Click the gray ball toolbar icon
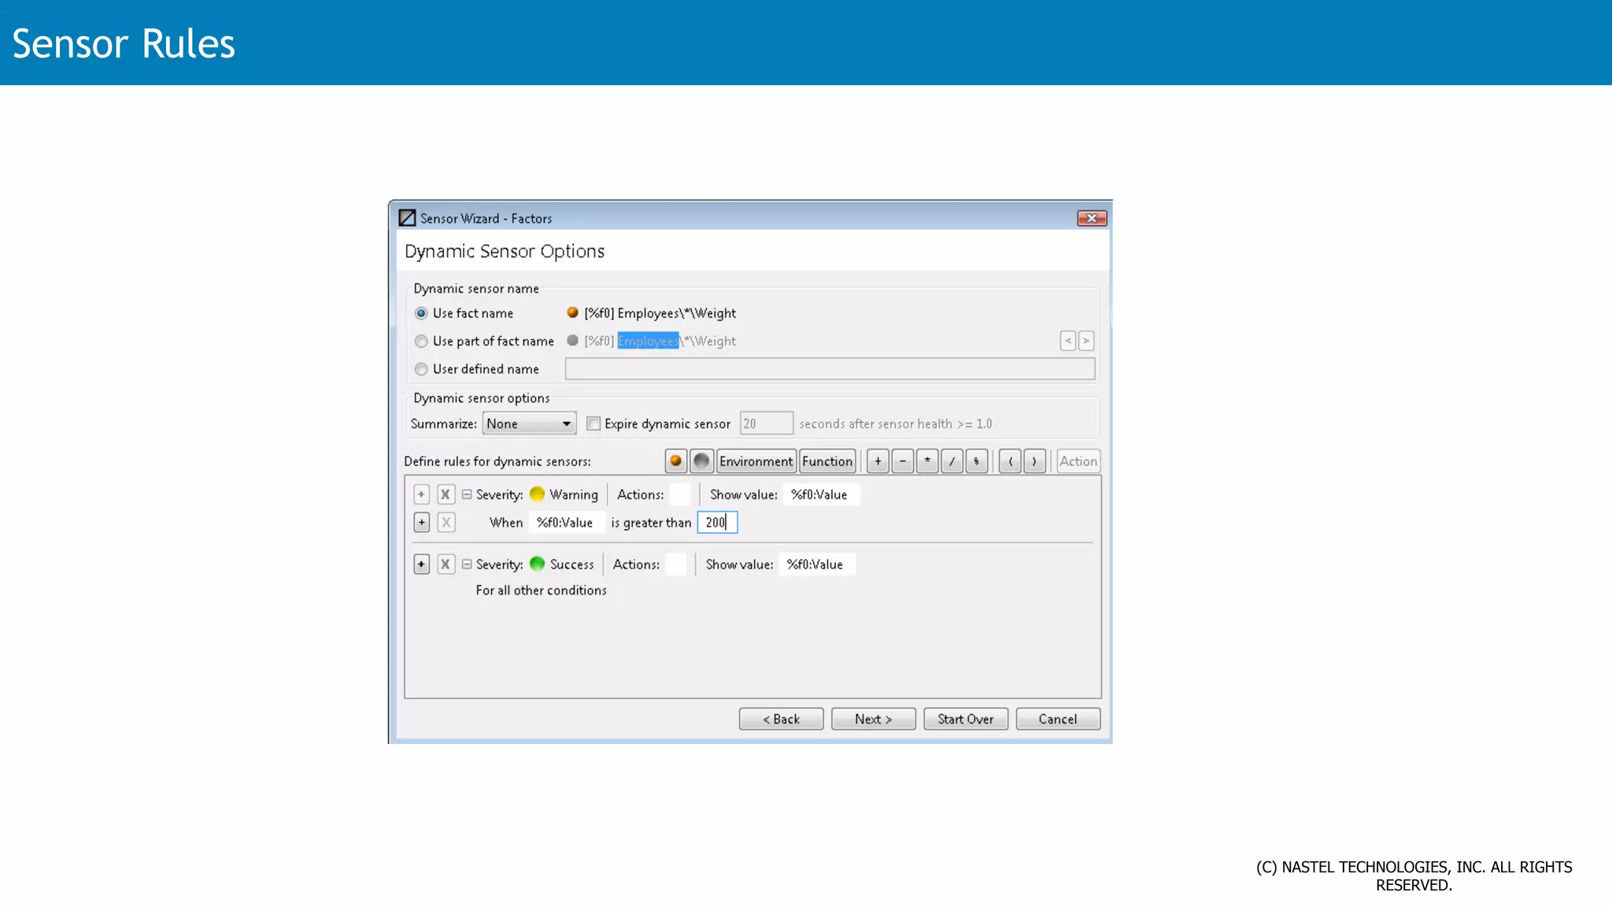 point(701,461)
